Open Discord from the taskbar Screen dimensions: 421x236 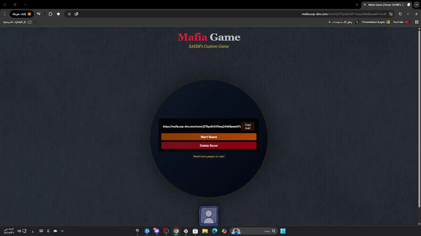[157, 231]
